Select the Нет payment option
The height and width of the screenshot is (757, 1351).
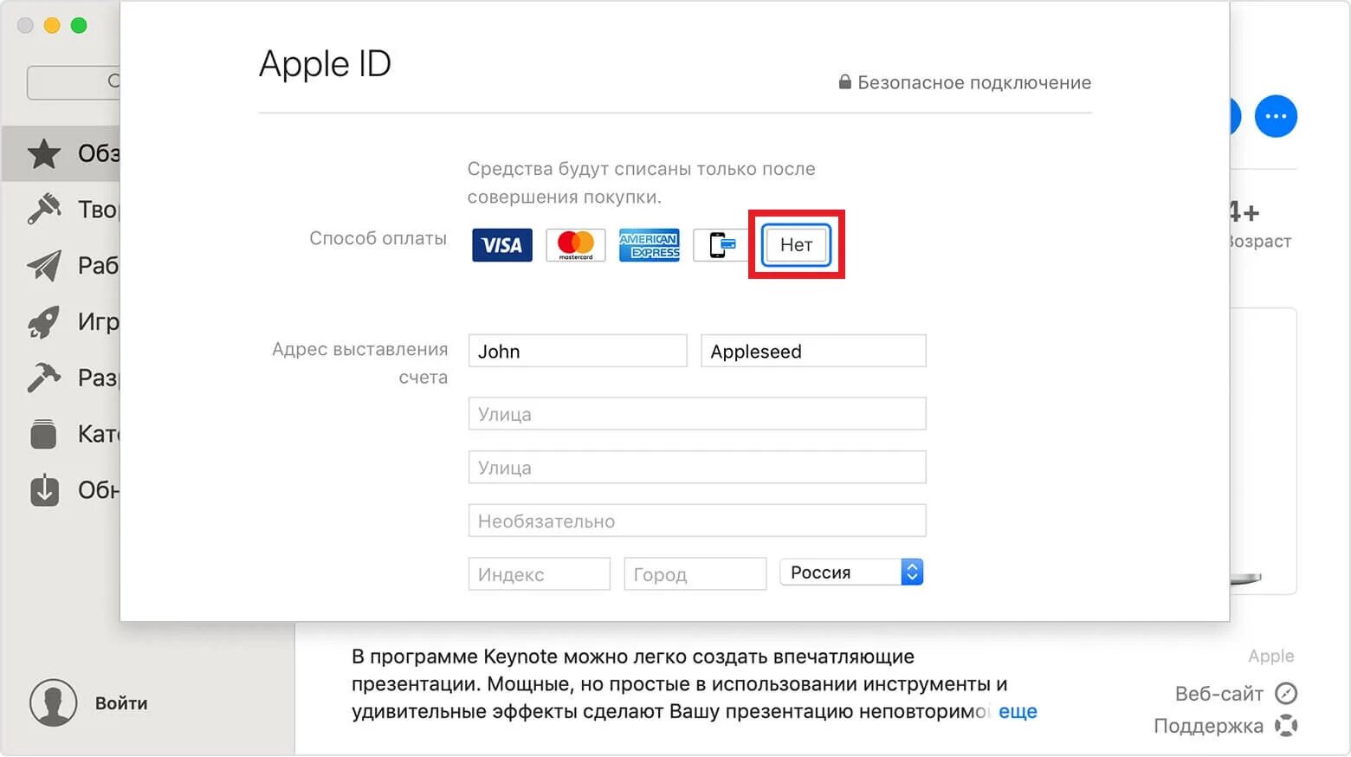[797, 245]
